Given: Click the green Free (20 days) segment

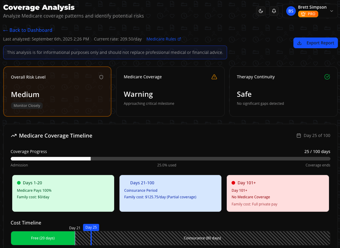Looking at the screenshot, I should point(43,238).
